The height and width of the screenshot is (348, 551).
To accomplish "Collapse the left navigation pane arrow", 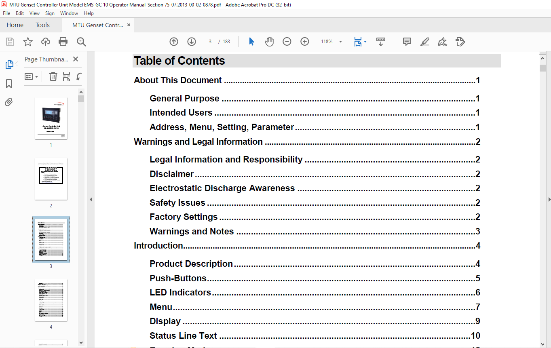I will 91,199.
